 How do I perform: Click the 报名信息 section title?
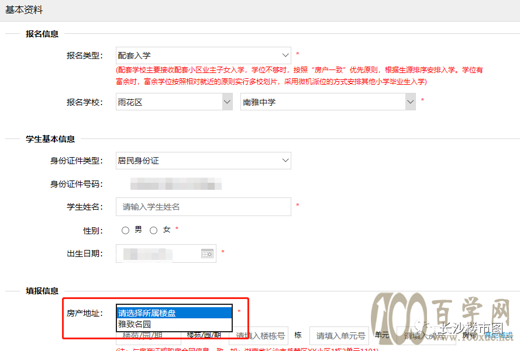pyautogui.click(x=42, y=34)
